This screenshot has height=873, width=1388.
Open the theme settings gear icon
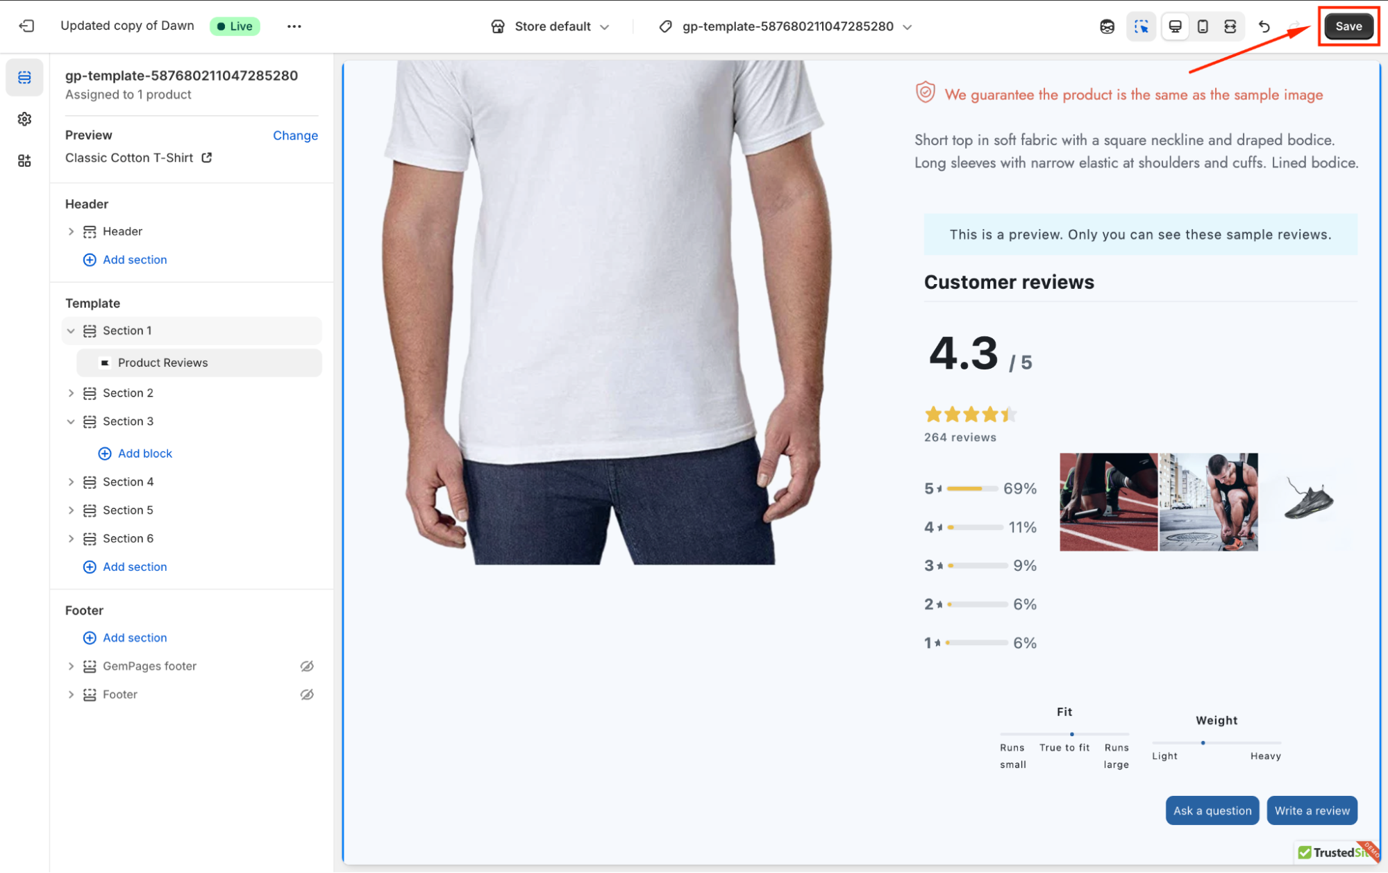click(24, 119)
